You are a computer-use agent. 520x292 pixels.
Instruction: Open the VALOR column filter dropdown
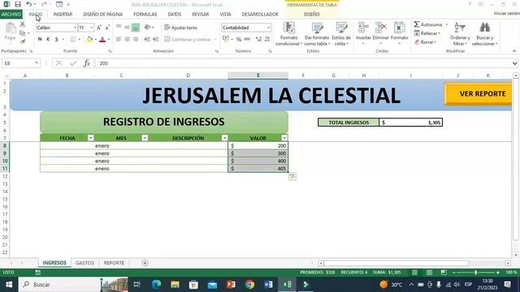click(284, 138)
